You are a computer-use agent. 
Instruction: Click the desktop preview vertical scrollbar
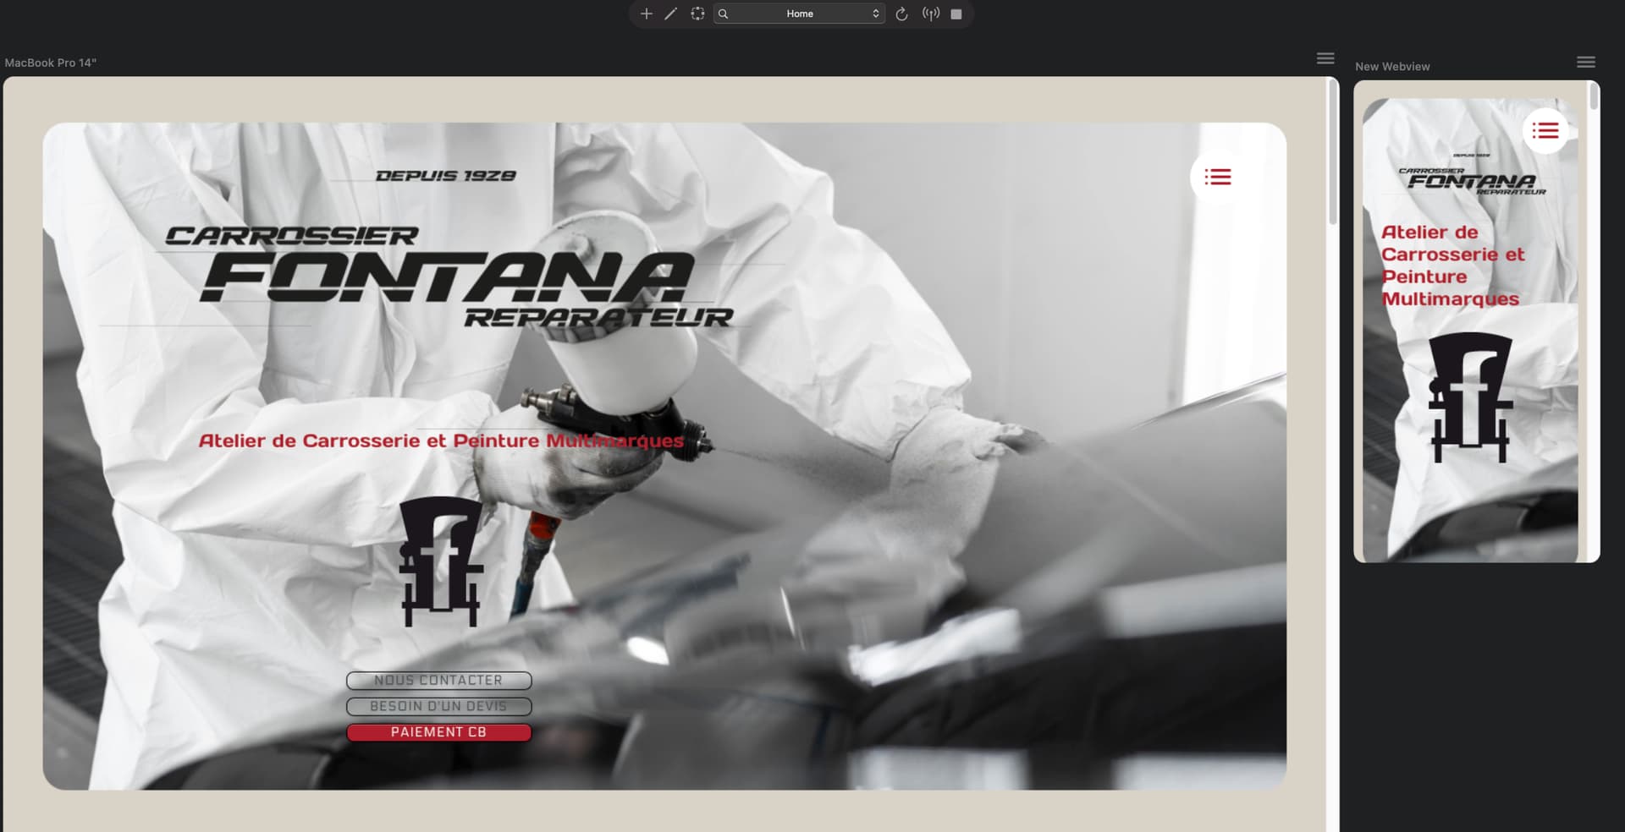click(1332, 152)
